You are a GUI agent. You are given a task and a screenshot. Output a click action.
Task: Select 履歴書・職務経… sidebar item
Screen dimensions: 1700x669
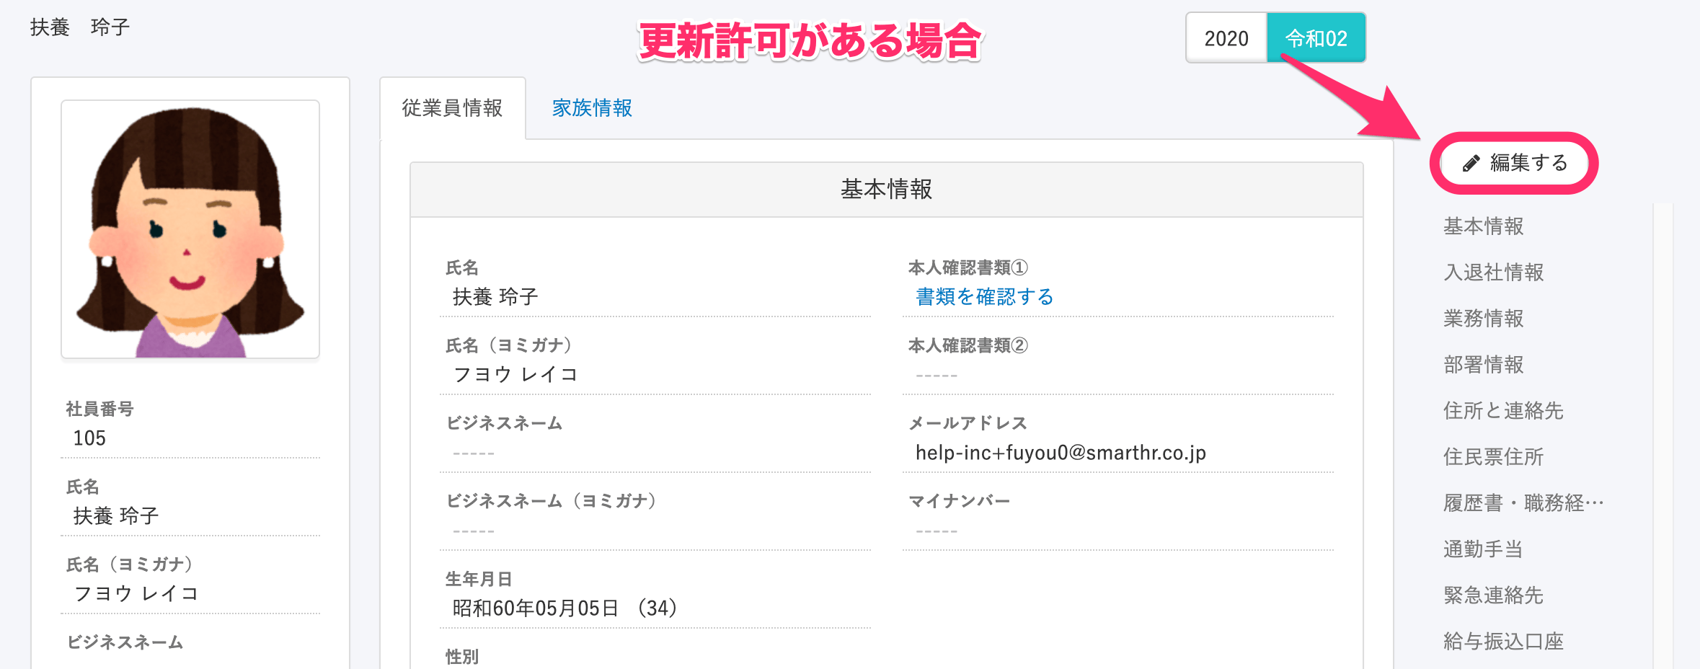click(1523, 503)
